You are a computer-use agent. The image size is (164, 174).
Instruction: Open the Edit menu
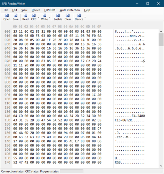tap(15, 10)
